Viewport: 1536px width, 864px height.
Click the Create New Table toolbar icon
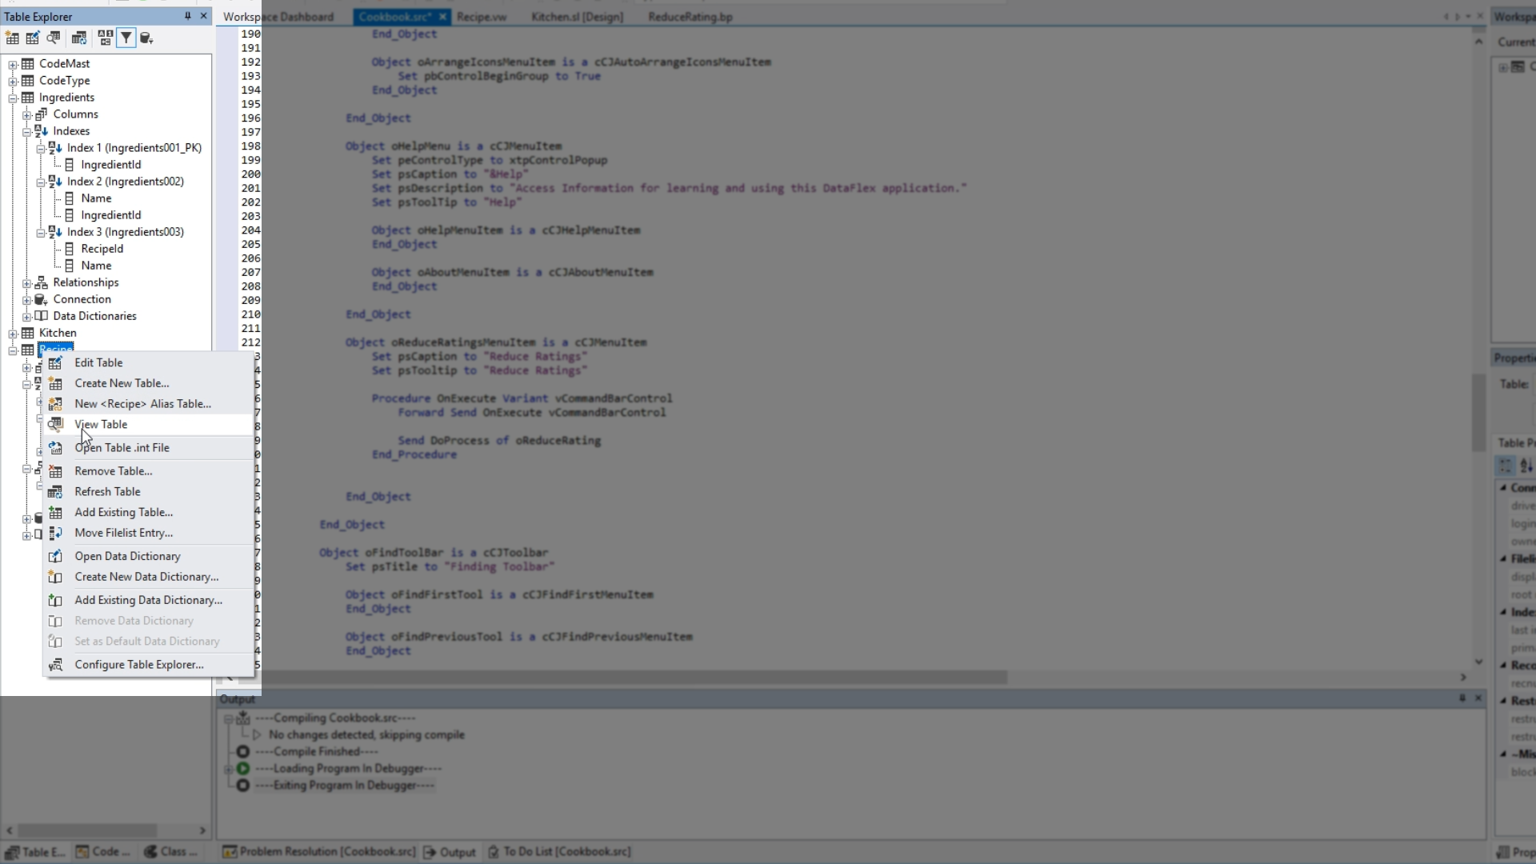[x=12, y=38]
